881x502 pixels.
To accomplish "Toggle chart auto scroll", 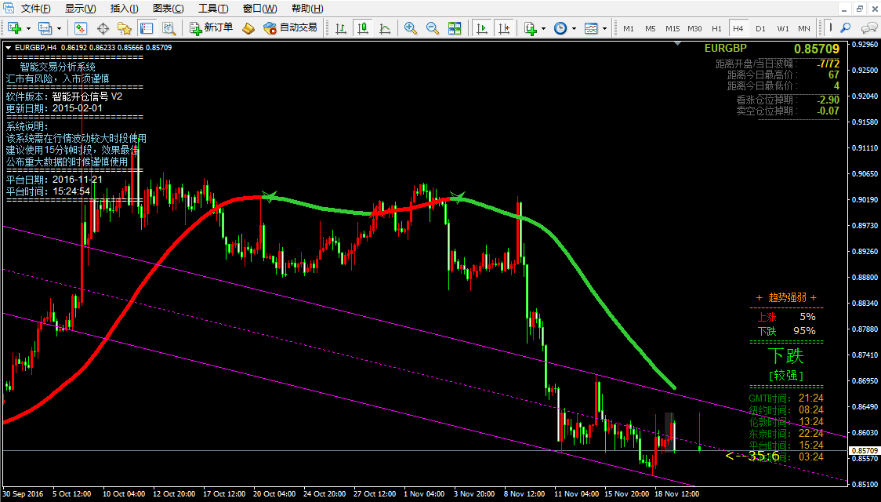I will (482, 28).
